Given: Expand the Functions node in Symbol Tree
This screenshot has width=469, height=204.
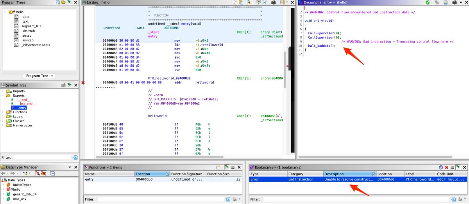Looking at the screenshot, I should [3, 112].
